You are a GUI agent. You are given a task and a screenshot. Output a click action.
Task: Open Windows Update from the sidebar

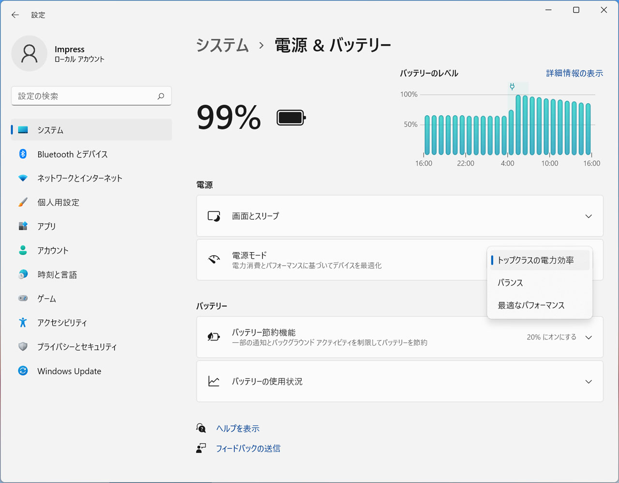(69, 371)
